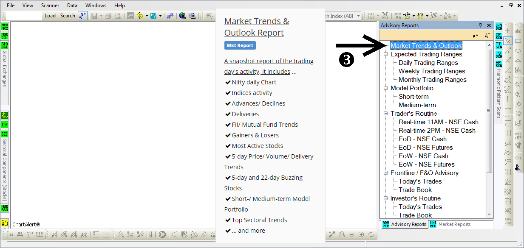The height and width of the screenshot is (248, 524).
Task: Click the print preview magnifier icon
Action: pos(117,16)
